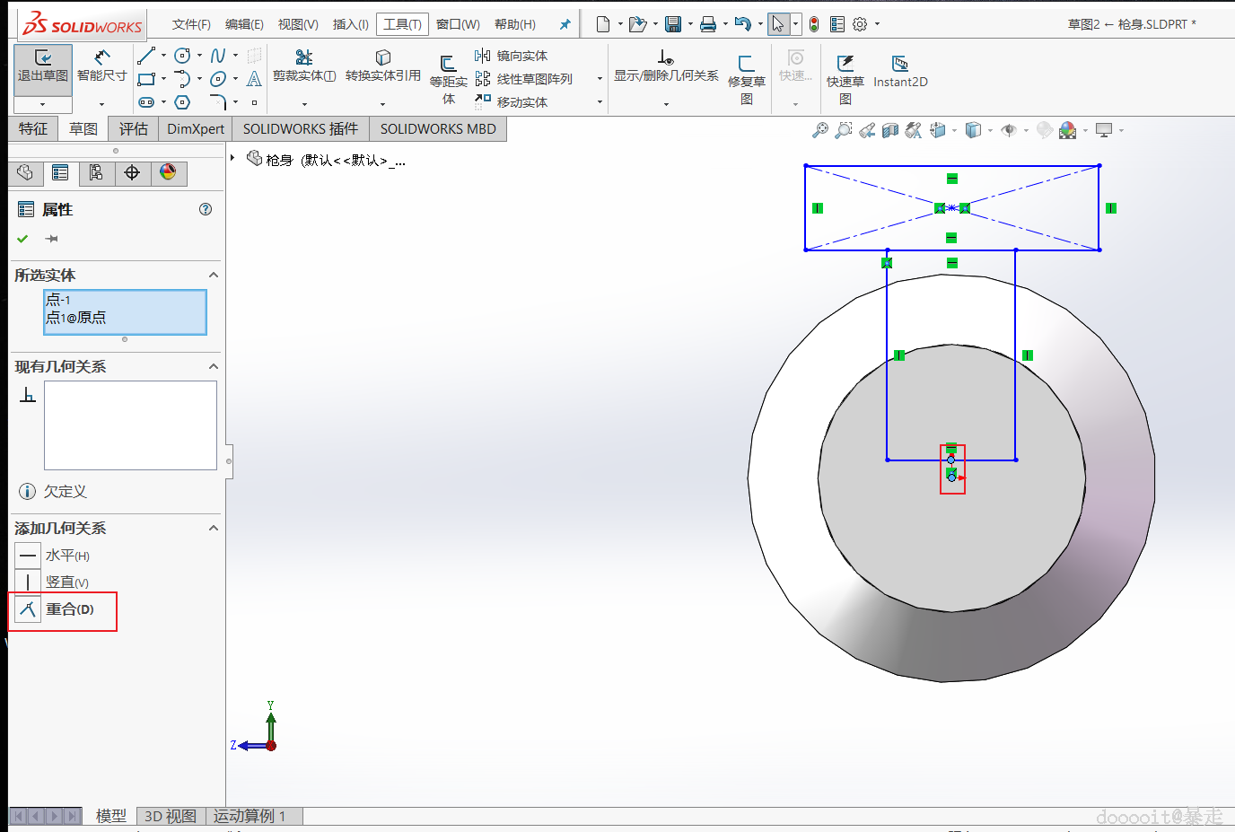Screen dimensions: 1235x832
Task: Pick the sketch text 'A' tool
Action: pyautogui.click(x=254, y=79)
